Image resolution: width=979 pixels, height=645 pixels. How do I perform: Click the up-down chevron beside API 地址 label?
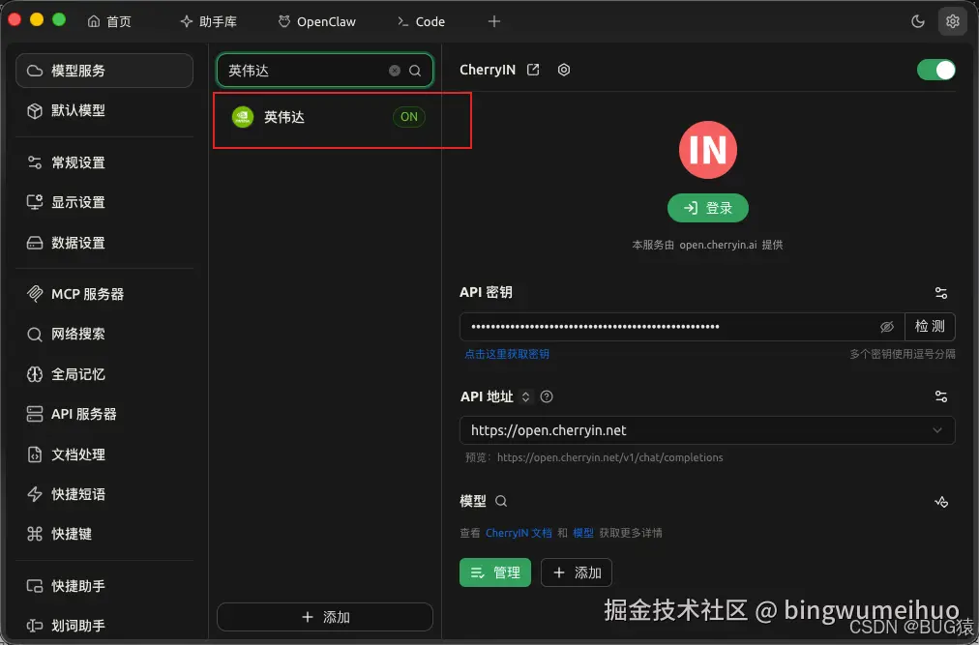point(525,396)
